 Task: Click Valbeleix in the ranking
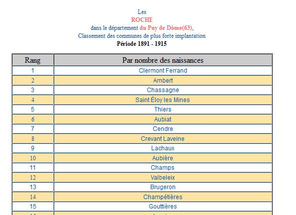163,178
